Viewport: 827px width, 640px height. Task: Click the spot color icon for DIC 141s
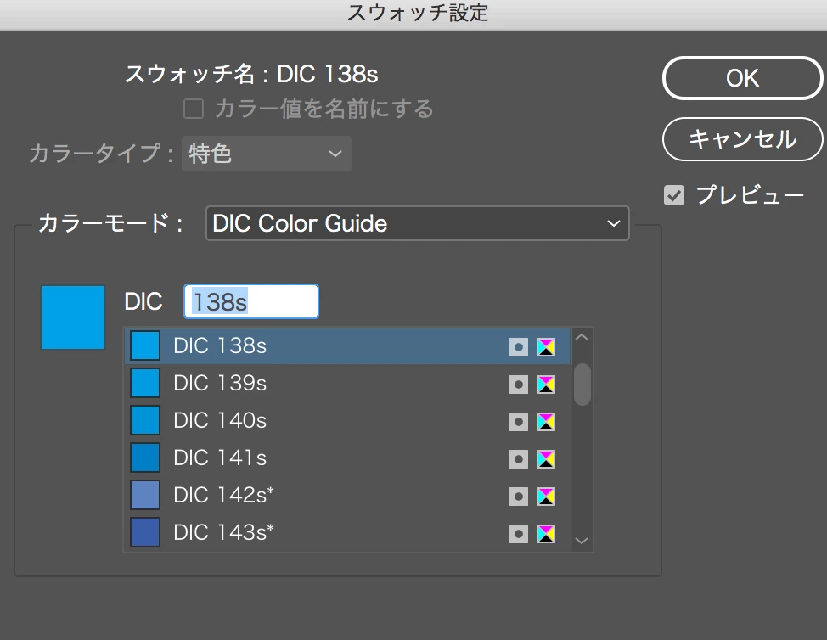519,459
